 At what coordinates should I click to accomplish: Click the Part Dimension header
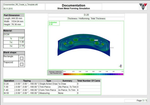click(x=14, y=15)
